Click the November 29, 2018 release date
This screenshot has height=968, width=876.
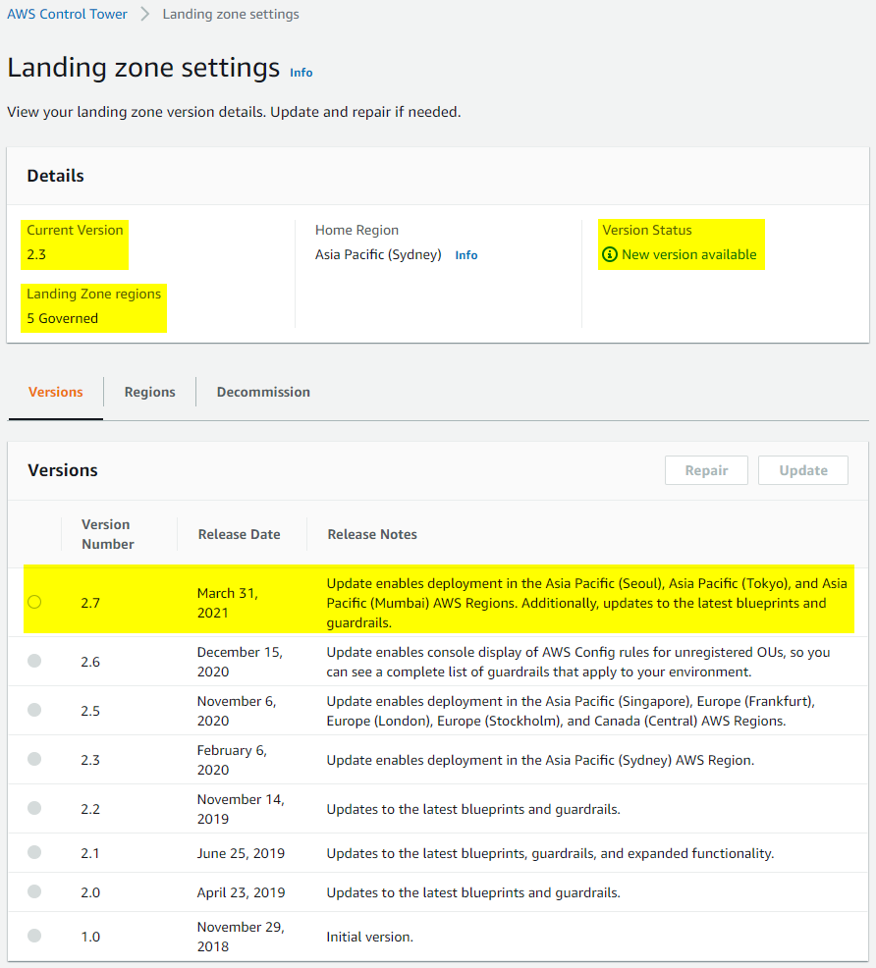click(241, 937)
